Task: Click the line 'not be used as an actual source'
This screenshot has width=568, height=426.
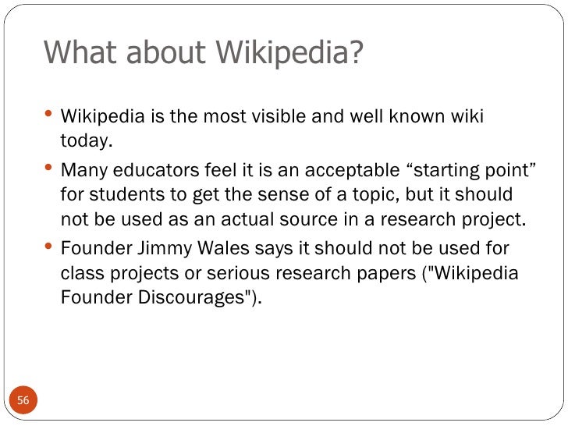Action: (293, 219)
